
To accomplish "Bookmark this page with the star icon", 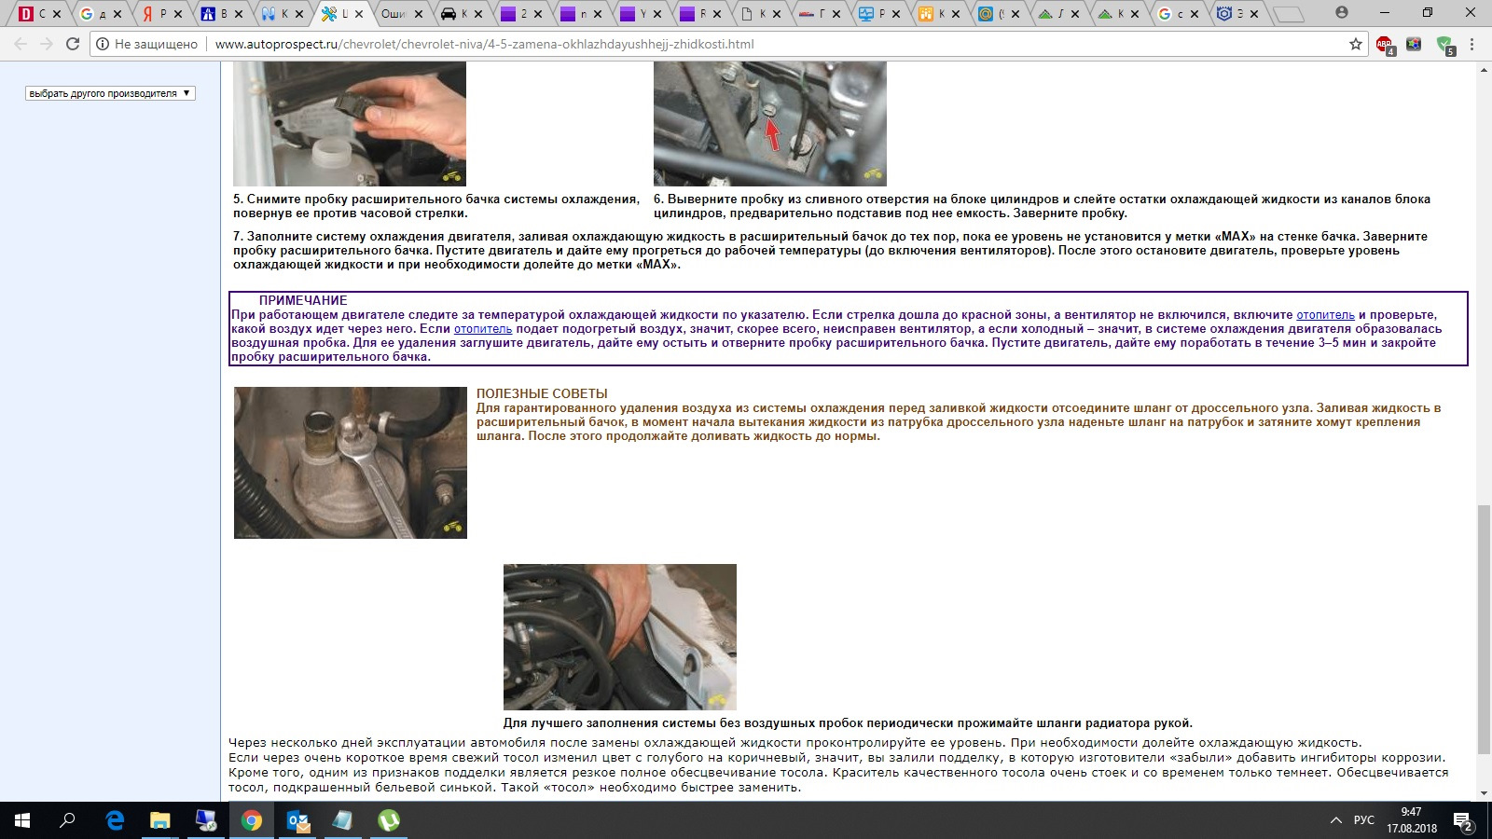I will coord(1355,44).
